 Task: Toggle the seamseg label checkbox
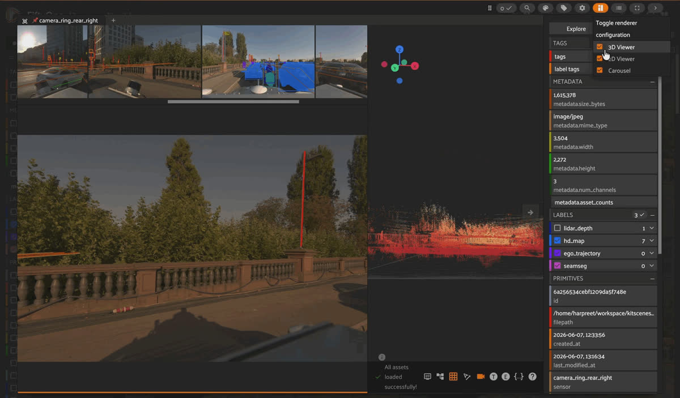tap(558, 266)
